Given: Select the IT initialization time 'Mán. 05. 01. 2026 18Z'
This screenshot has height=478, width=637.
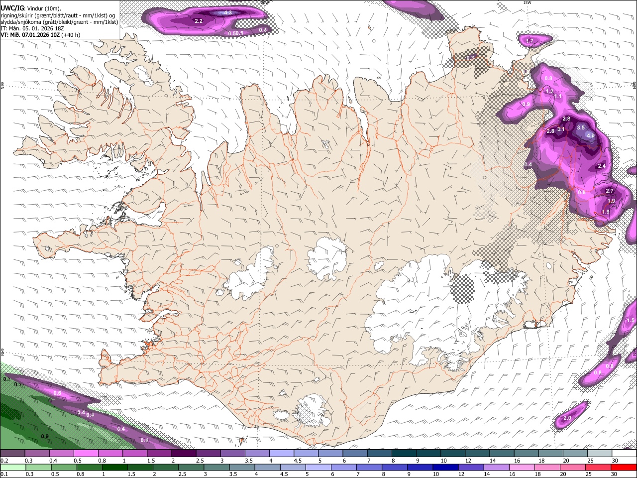Looking at the screenshot, I should (x=36, y=28).
